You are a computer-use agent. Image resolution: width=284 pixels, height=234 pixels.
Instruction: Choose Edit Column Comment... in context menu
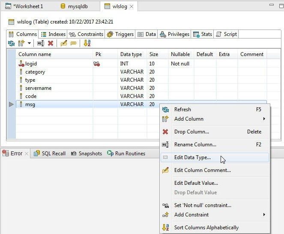pos(215,170)
